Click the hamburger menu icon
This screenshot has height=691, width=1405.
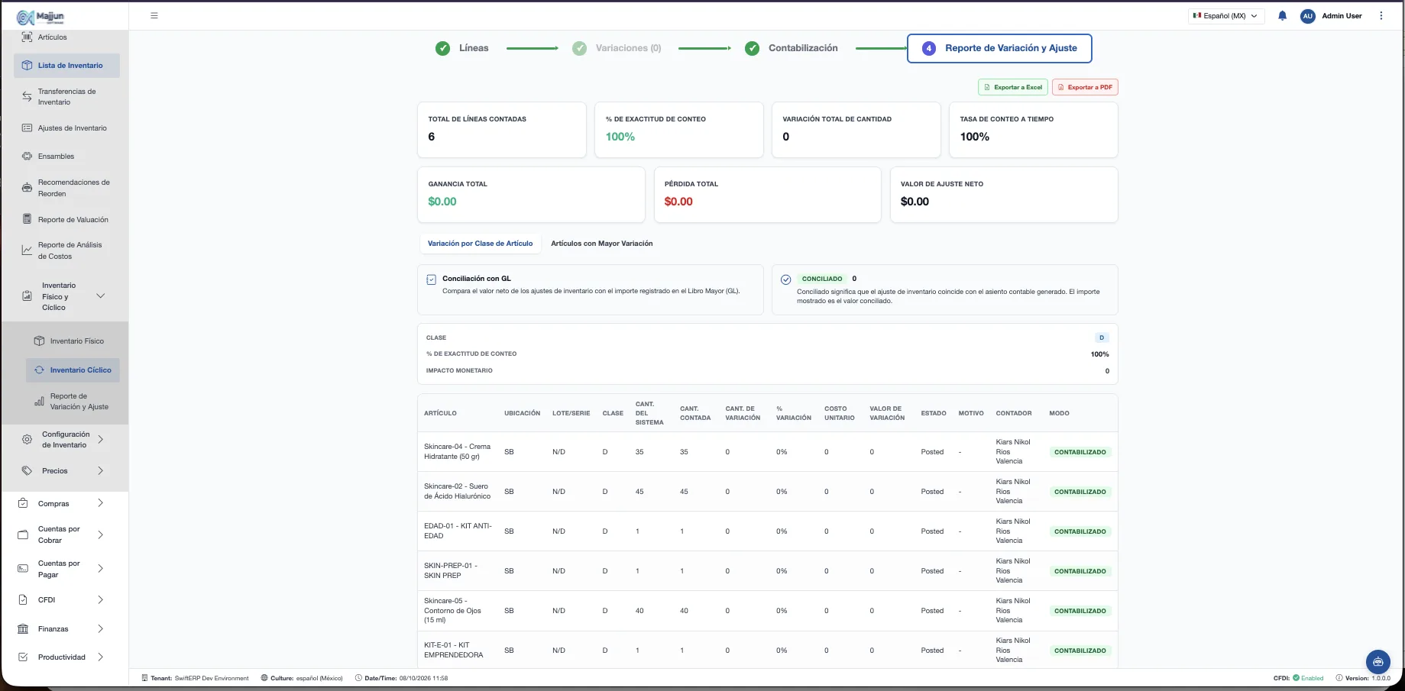[154, 15]
